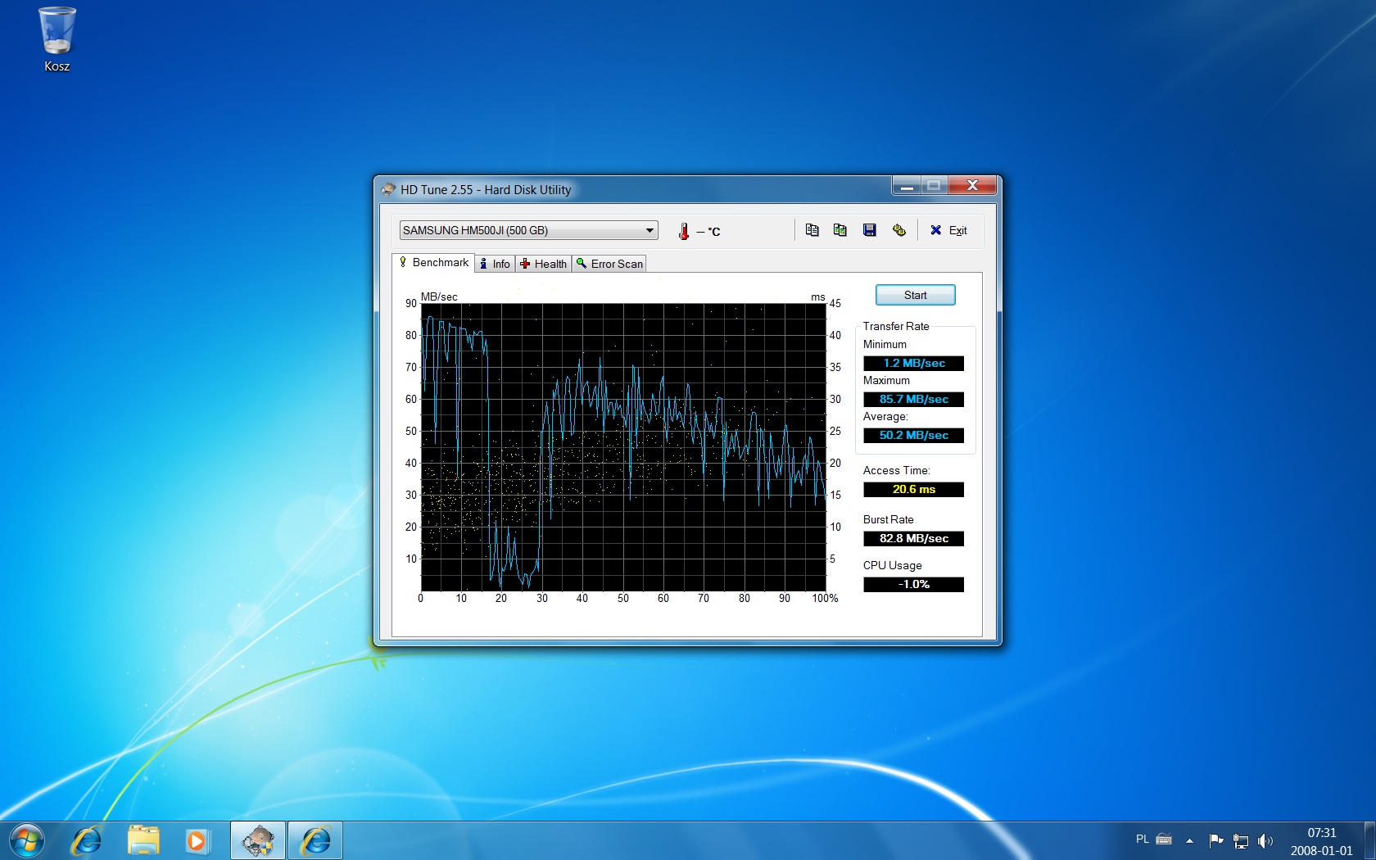Open the Error Scan tab
This screenshot has width=1376, height=860.
click(609, 264)
